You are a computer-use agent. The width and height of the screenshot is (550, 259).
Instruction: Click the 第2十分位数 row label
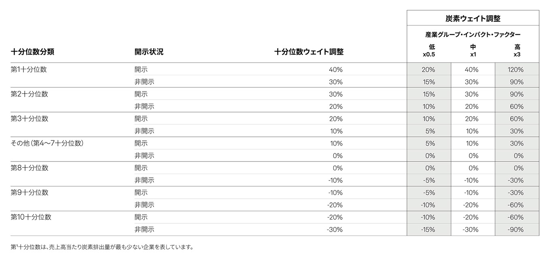pos(29,94)
